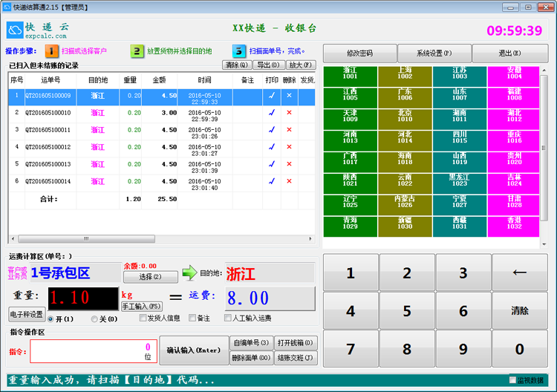The height and width of the screenshot is (392, 557).
Task: Pick the 四川 1015 destination tile
Action: pos(460,140)
